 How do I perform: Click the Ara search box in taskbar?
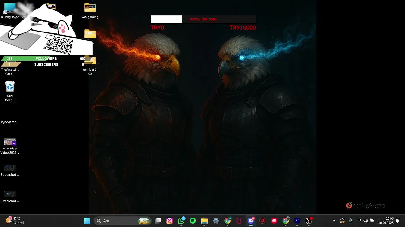click(x=123, y=221)
